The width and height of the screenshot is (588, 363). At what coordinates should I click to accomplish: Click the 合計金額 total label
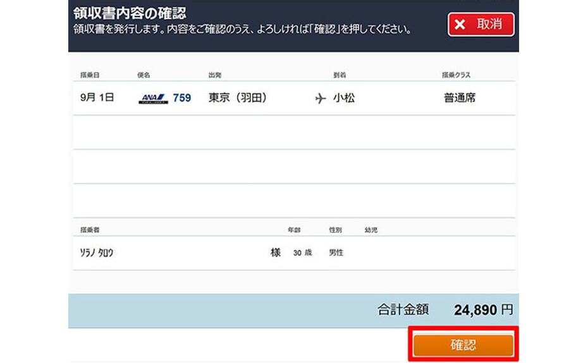pyautogui.click(x=403, y=310)
